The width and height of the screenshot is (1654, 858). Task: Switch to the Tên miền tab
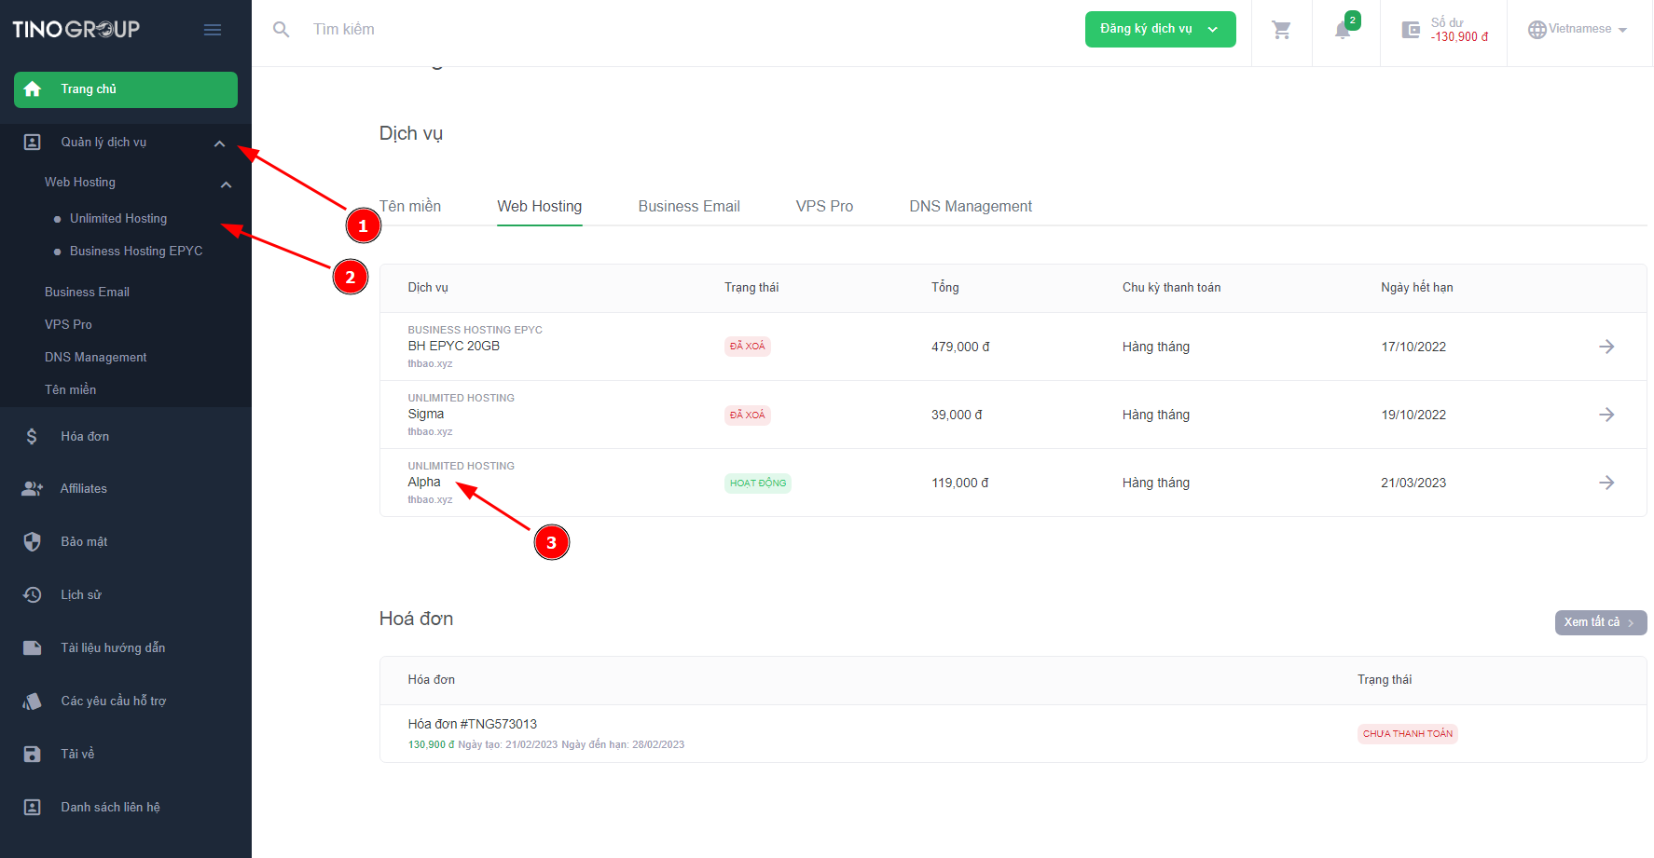coord(410,206)
